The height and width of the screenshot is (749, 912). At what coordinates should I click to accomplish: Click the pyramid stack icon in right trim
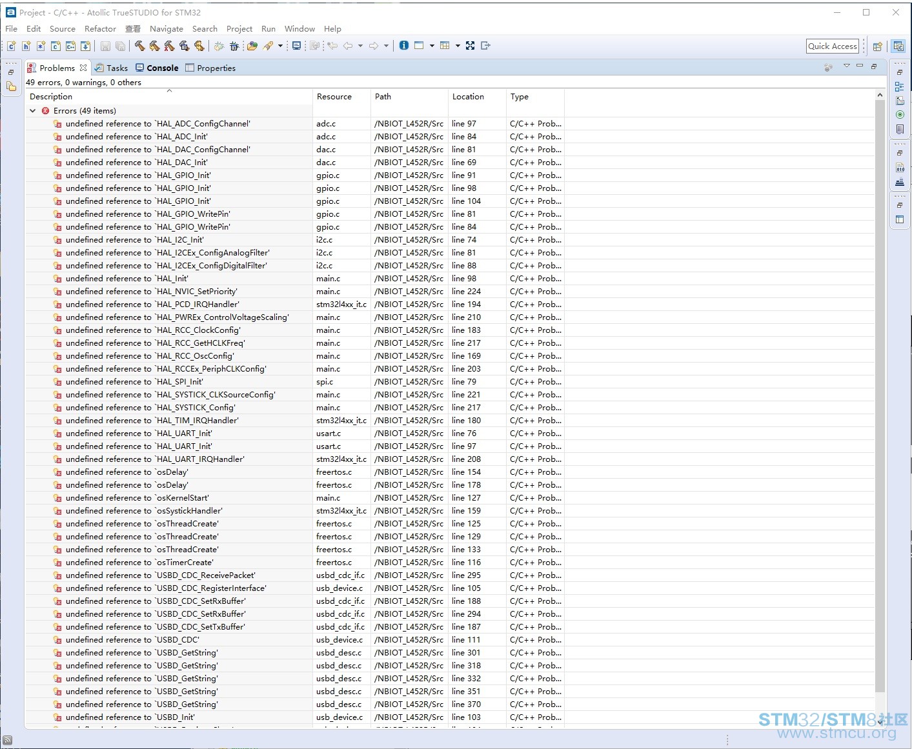click(x=900, y=182)
